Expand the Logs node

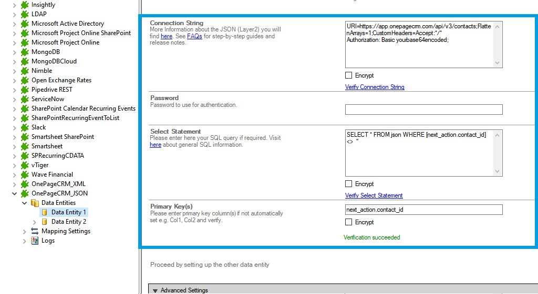click(24, 241)
